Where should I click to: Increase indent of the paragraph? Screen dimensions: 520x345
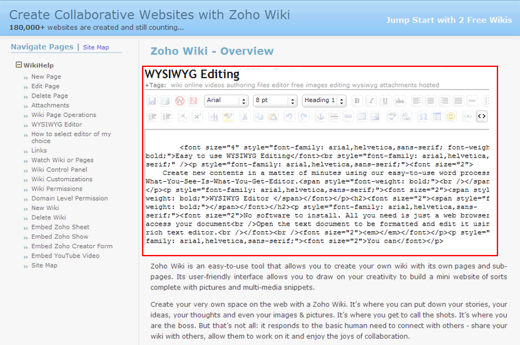coord(167,116)
